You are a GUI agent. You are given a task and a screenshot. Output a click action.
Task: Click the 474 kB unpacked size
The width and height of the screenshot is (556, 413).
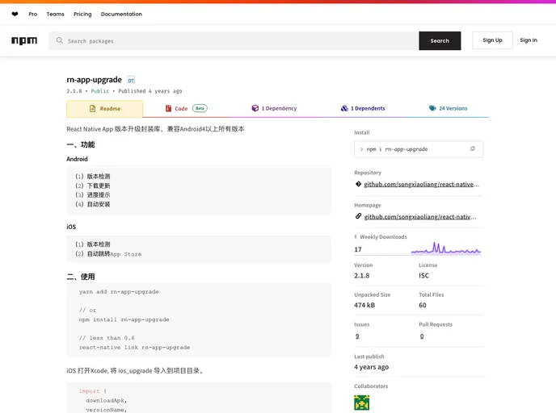point(364,305)
